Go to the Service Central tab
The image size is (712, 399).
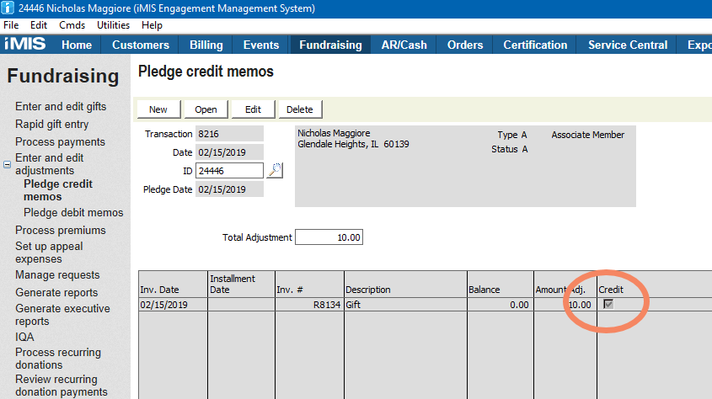627,45
